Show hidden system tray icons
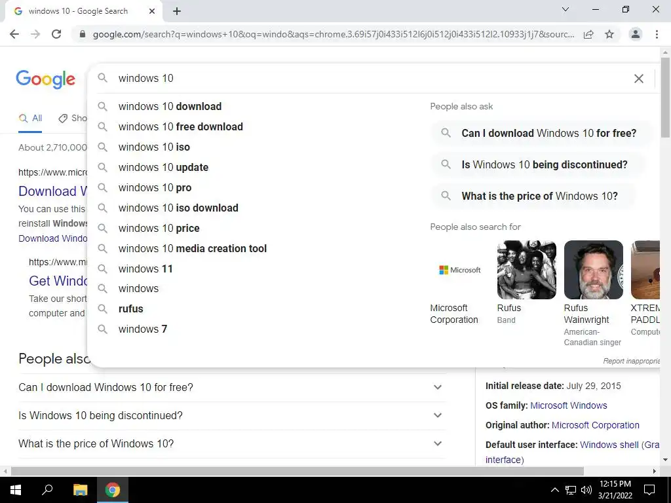This screenshot has height=503, width=671. (554, 490)
